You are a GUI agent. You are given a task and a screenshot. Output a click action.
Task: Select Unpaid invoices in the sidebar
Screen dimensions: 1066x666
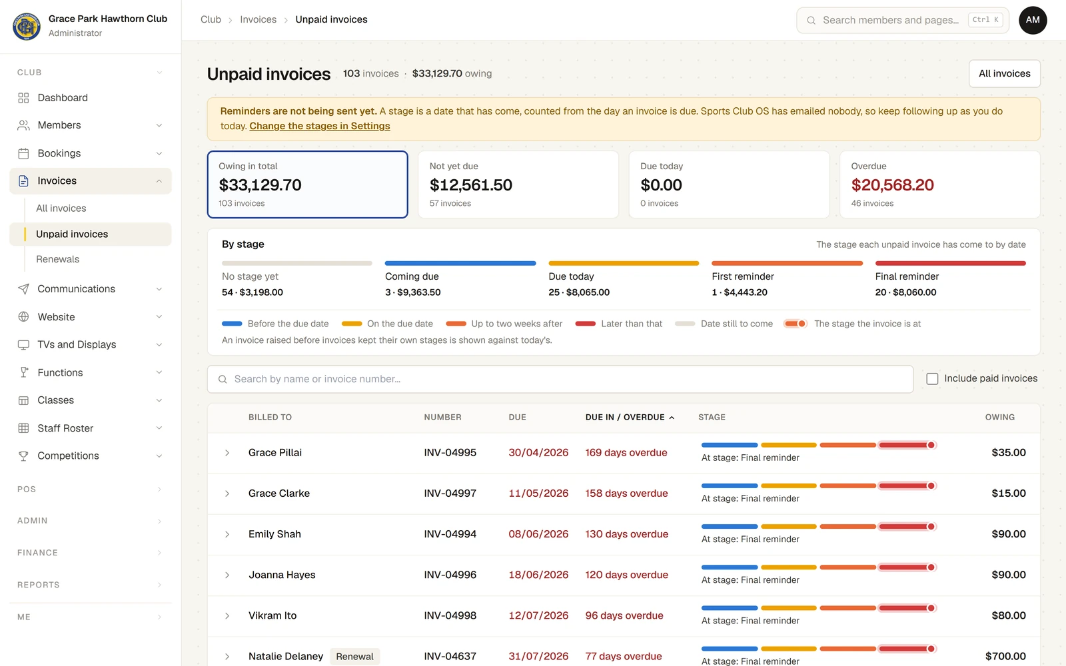[x=91, y=234]
